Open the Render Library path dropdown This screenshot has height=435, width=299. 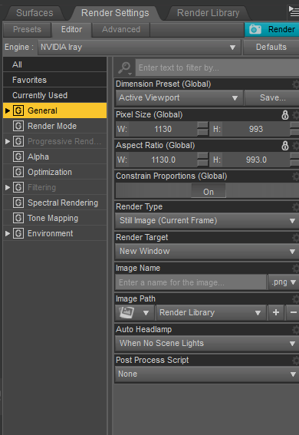pos(211,313)
